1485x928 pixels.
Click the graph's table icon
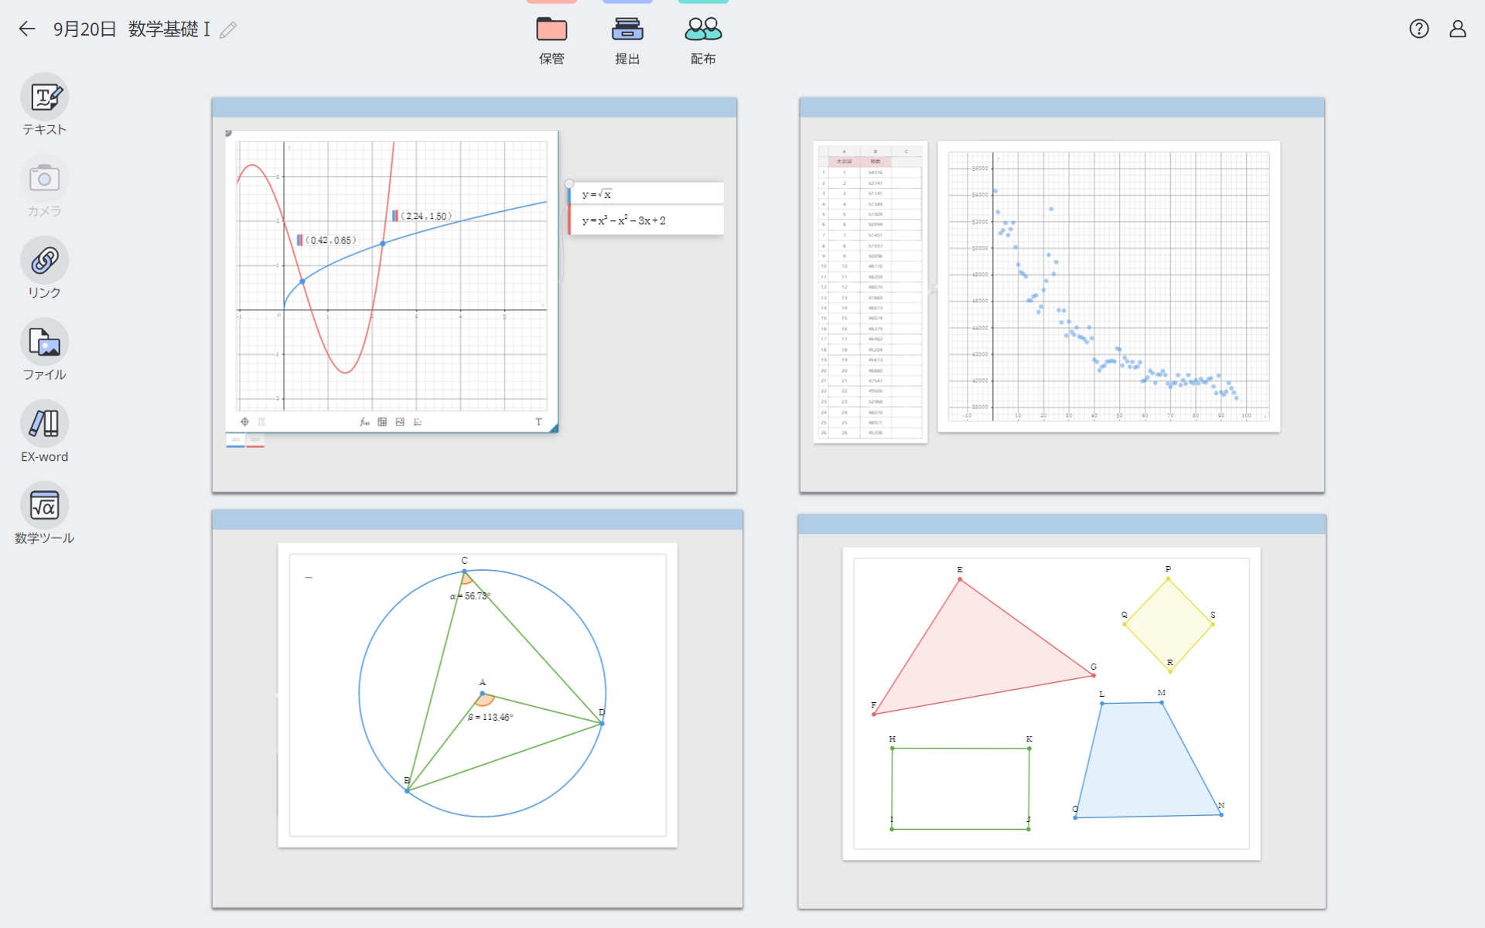point(382,422)
